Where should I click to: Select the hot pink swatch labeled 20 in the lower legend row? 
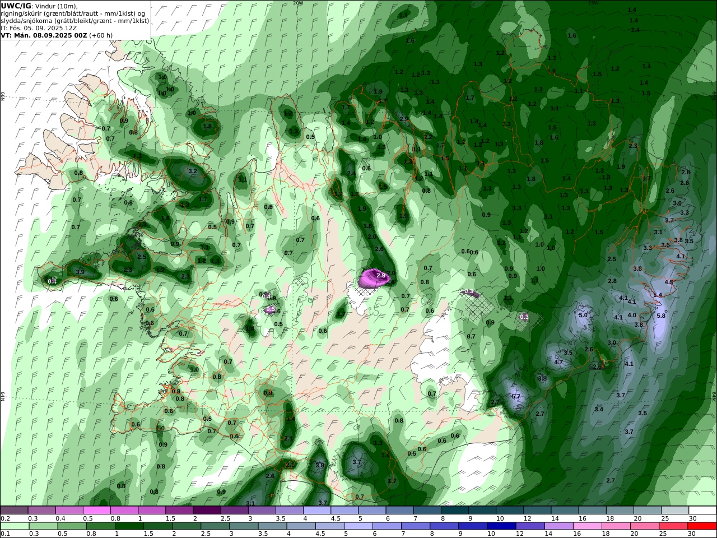click(645, 526)
